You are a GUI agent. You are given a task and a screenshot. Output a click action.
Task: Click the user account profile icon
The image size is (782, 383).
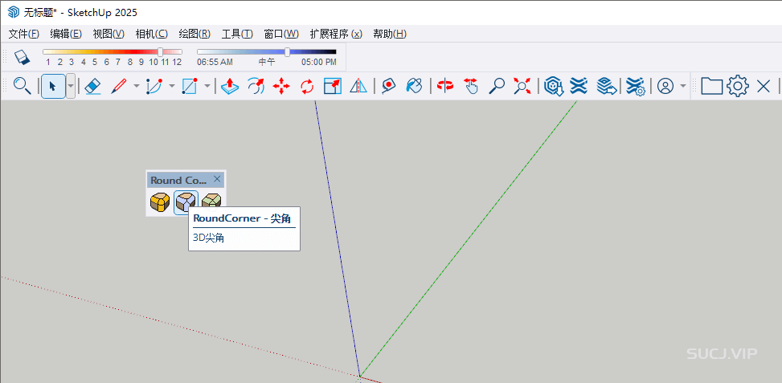click(665, 86)
